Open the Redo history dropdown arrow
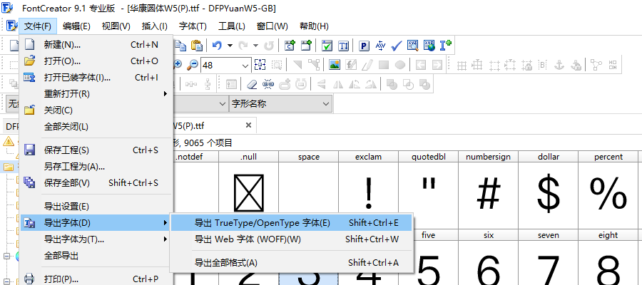This screenshot has height=285, width=642. (255, 46)
